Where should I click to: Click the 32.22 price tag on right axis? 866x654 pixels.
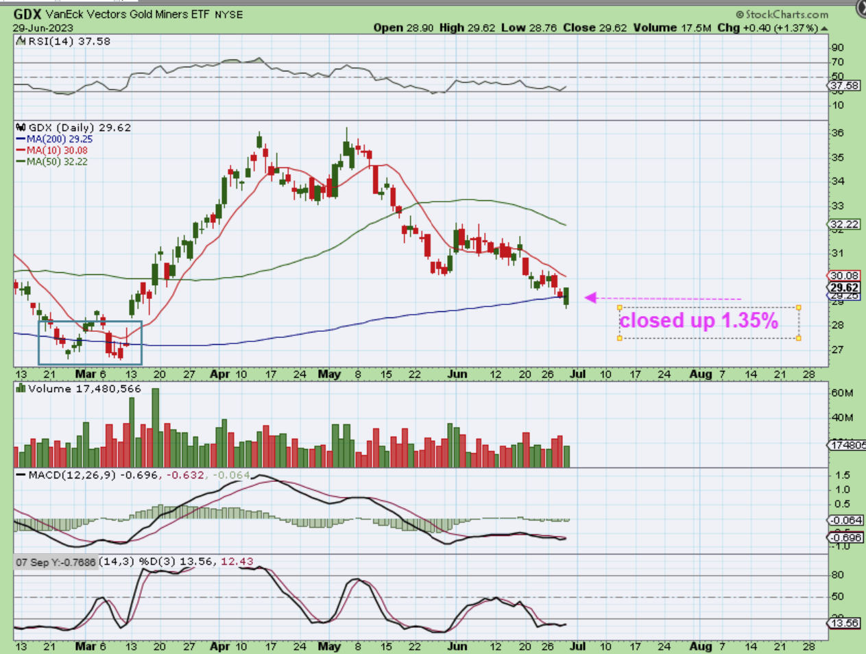pyautogui.click(x=844, y=224)
